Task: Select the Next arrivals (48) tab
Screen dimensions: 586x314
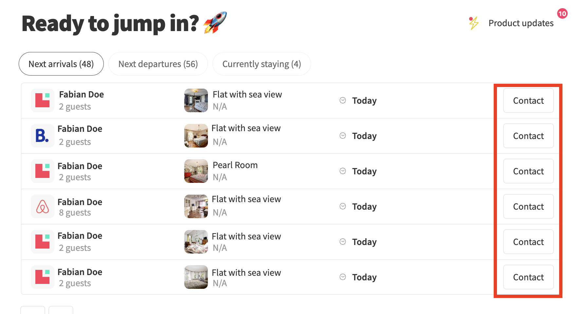Action: (61, 64)
